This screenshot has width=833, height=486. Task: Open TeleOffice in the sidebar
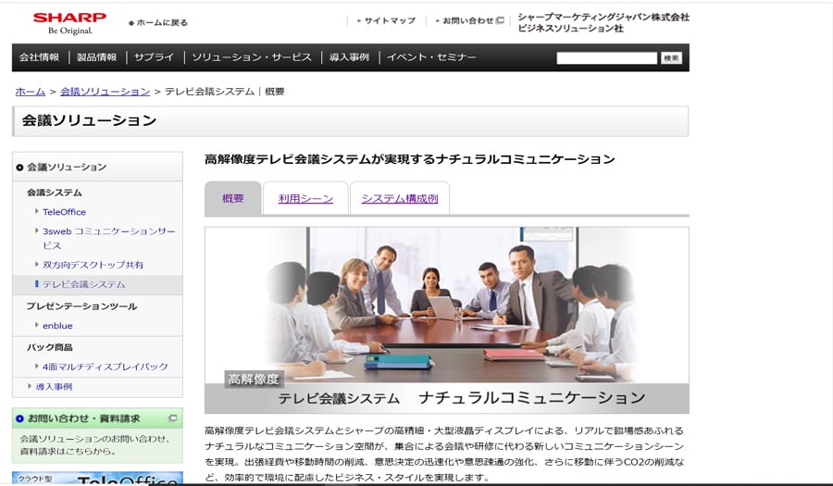[x=64, y=212]
